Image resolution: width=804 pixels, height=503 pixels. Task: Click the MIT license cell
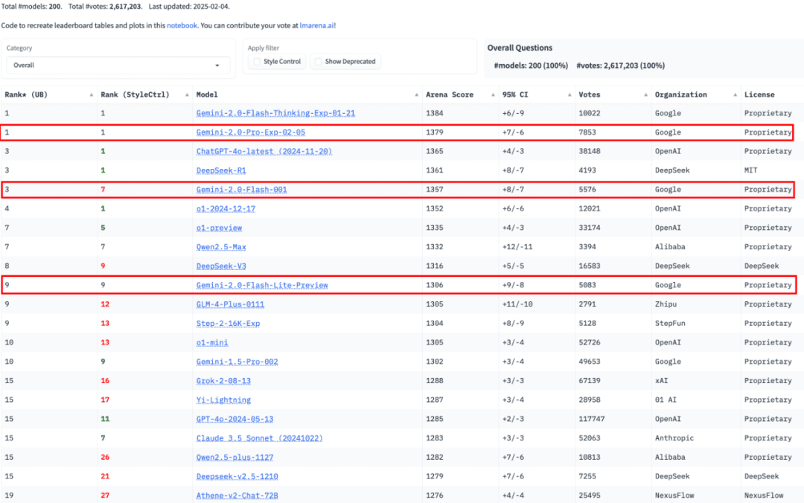click(x=750, y=170)
